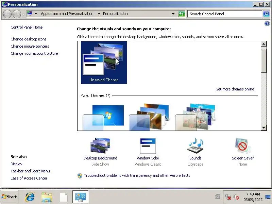This screenshot has height=204, width=272.
Task: Click the Back navigation arrow
Action: (x=7, y=14)
